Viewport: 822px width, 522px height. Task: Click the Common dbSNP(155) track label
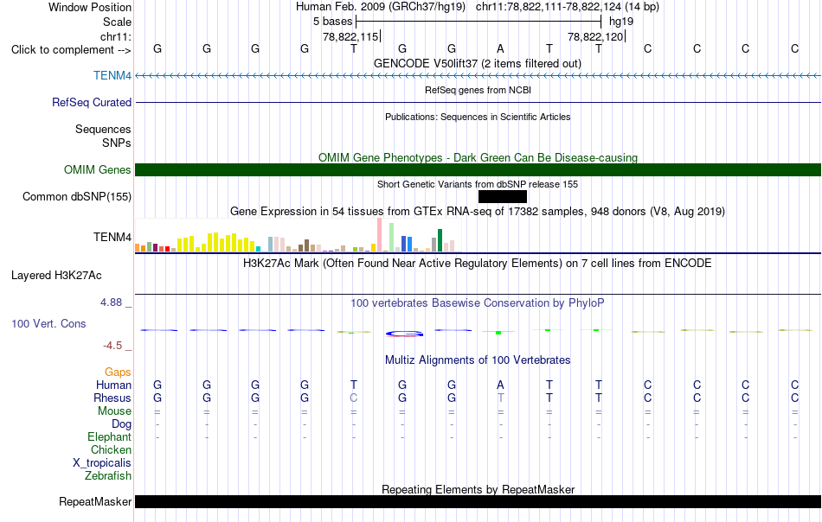tap(77, 196)
